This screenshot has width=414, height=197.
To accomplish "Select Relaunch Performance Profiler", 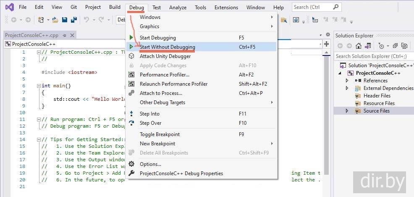I will pos(202,84).
